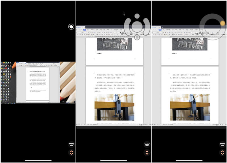
Task: Open the keyboard button in right panel
Action: 222,144
